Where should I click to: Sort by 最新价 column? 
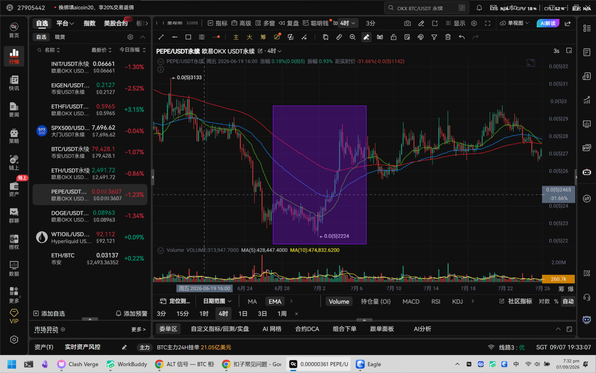click(x=101, y=50)
